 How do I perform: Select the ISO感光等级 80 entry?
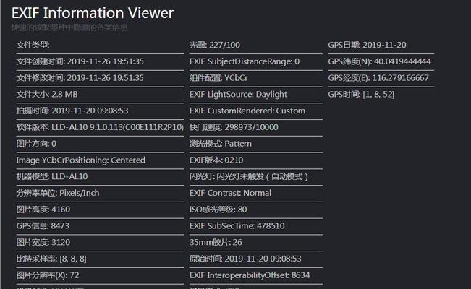[218, 210]
